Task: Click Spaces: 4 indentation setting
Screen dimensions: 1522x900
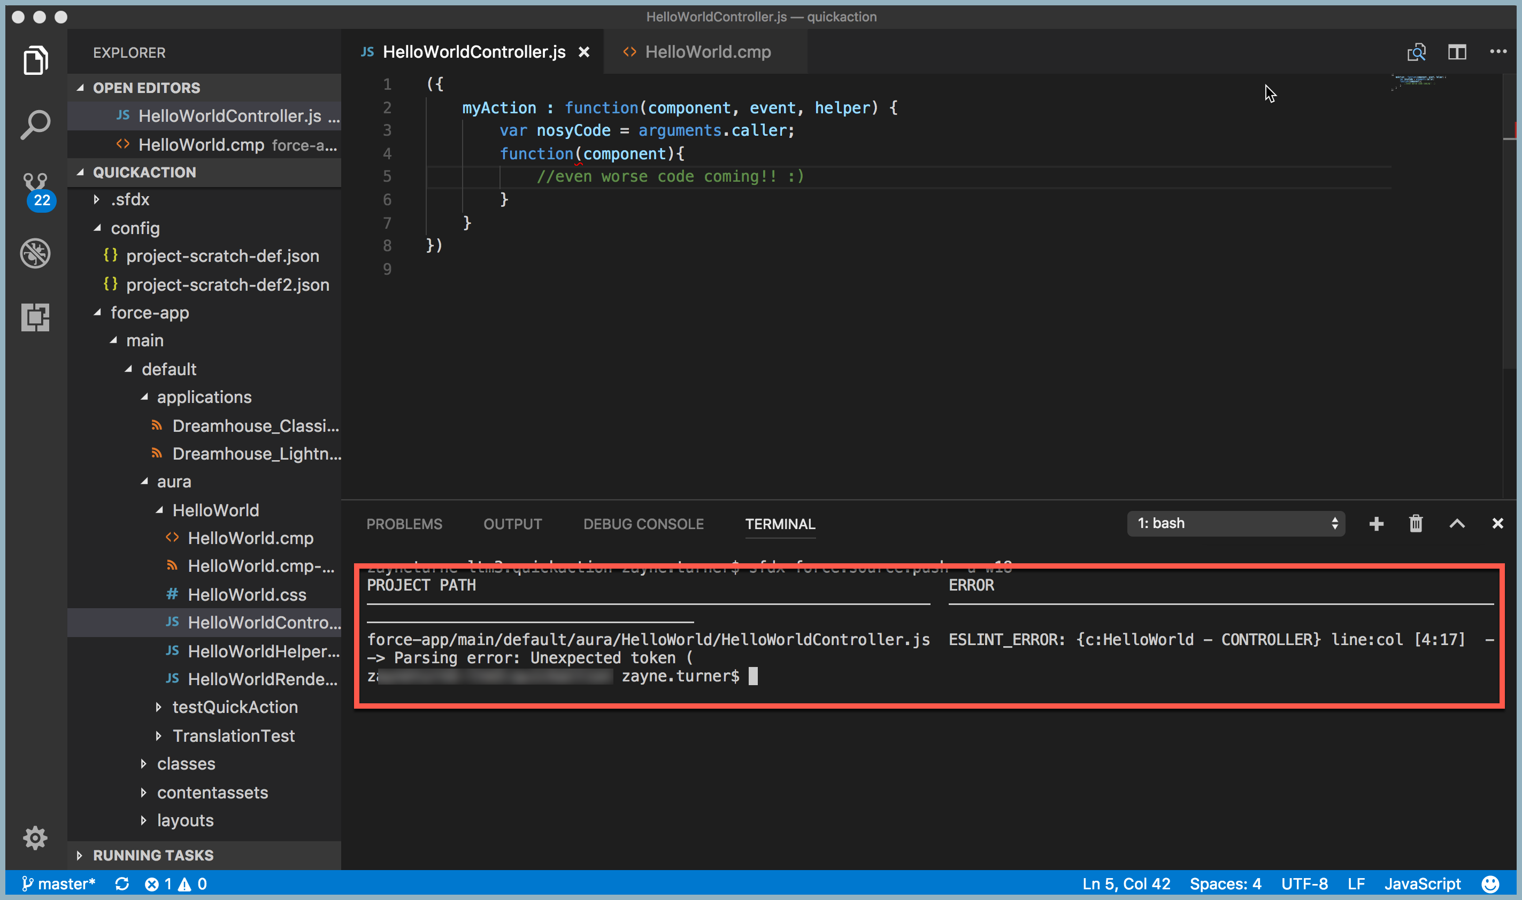Action: (x=1225, y=883)
